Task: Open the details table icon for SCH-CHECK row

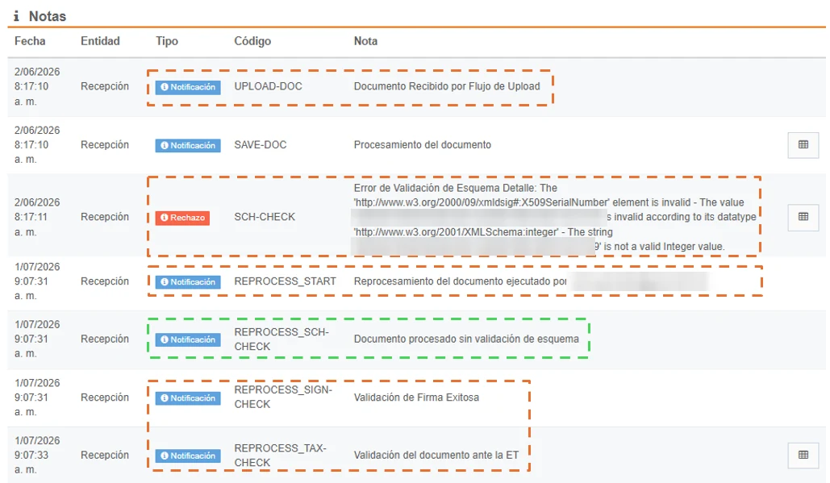Action: pyautogui.click(x=803, y=217)
